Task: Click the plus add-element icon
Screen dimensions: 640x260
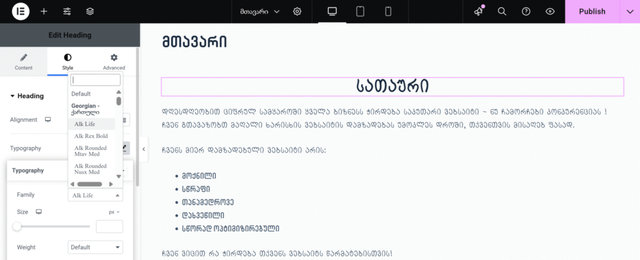Action: pos(44,11)
